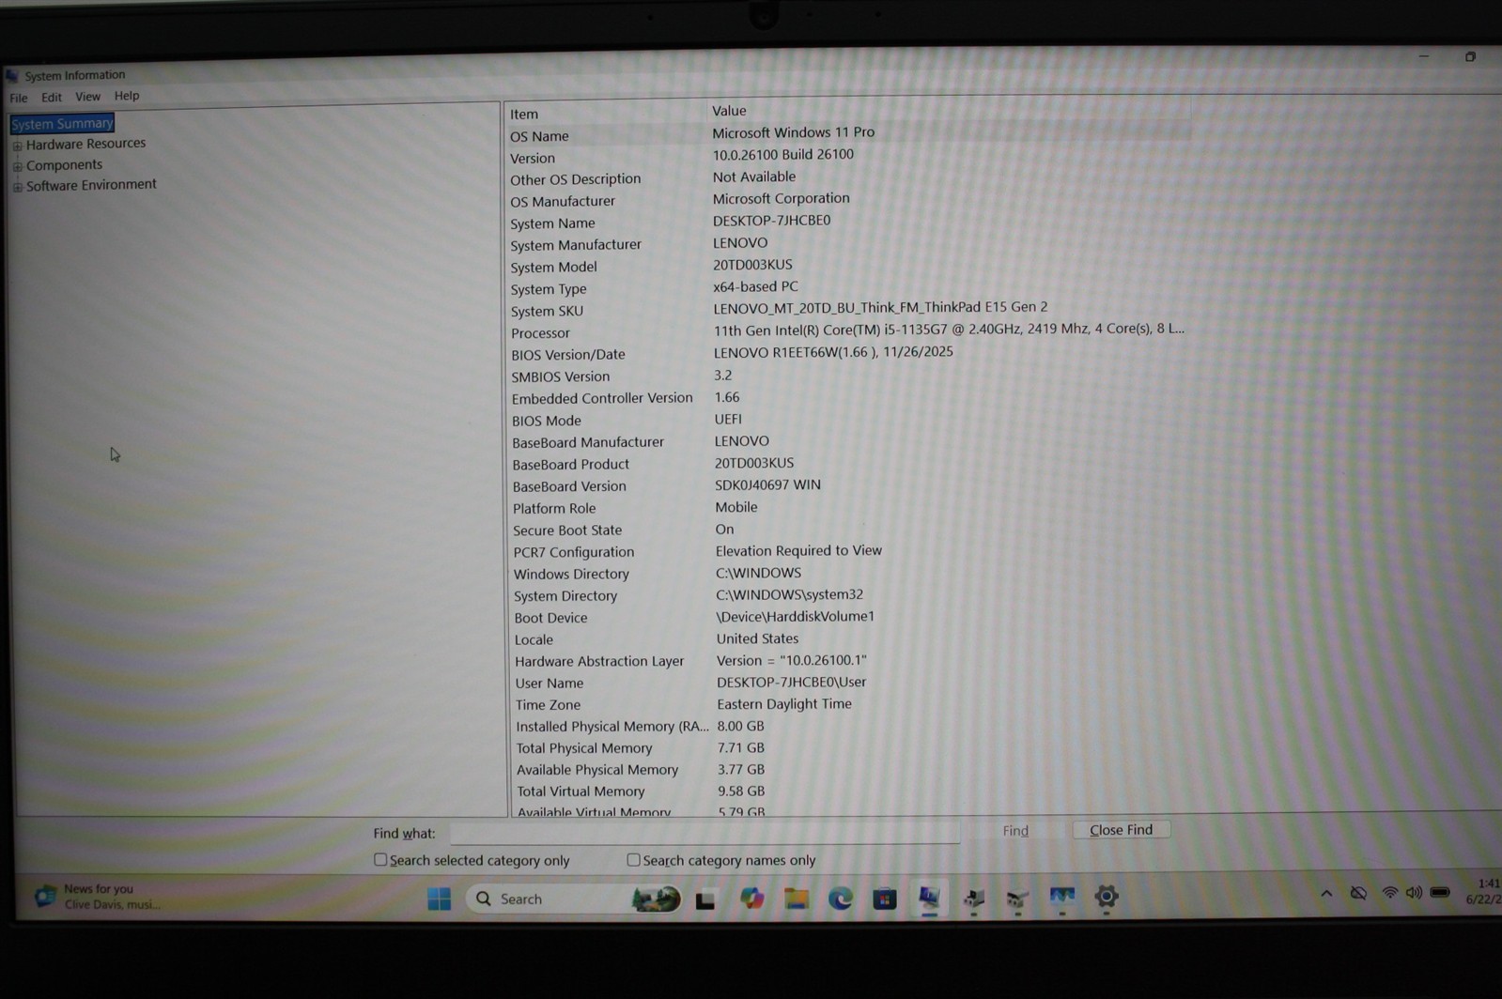Image resolution: width=1502 pixels, height=999 pixels.
Task: Launch Copilot from the taskbar
Action: pos(751,899)
